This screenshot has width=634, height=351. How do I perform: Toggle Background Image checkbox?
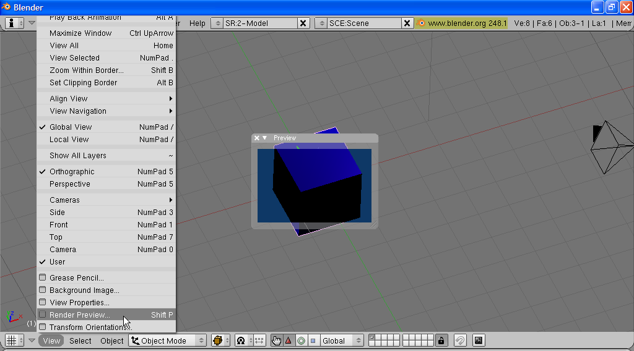(43, 290)
